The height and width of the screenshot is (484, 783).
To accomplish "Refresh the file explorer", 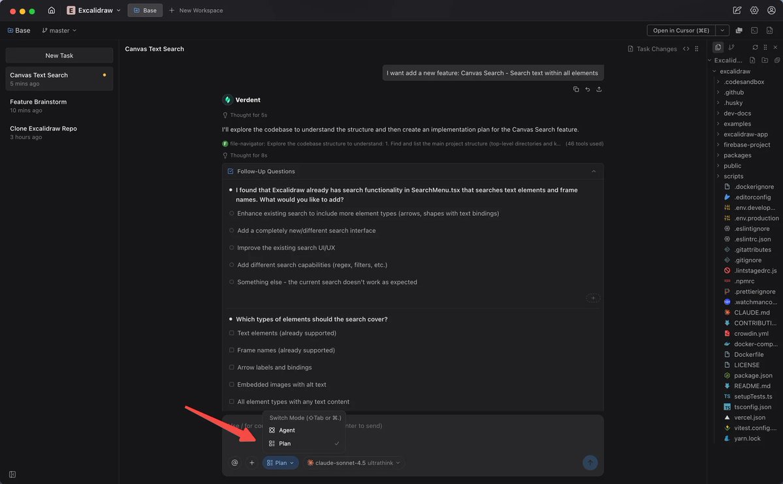I will 754,47.
